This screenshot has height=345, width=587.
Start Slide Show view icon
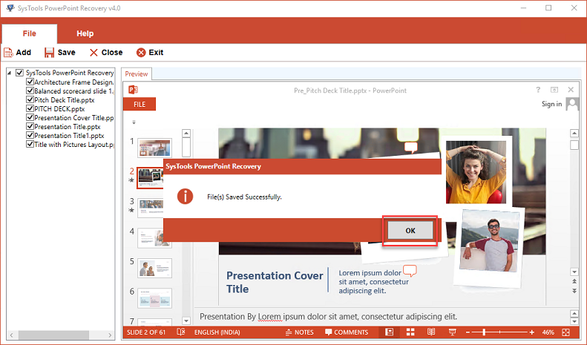pos(452,332)
